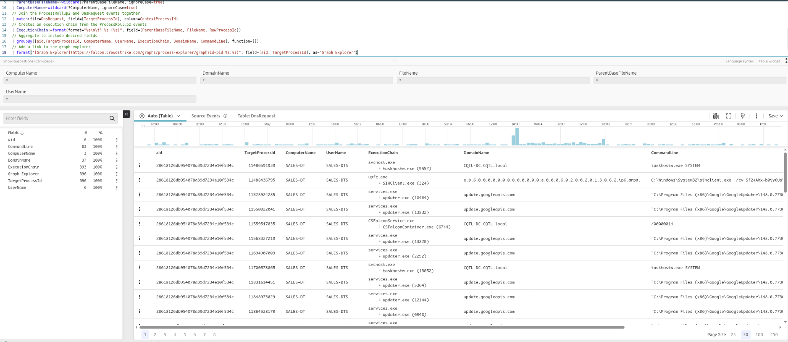Open row menu for TargetProcessId 11568327219
This screenshot has height=342, width=788.
point(139,239)
